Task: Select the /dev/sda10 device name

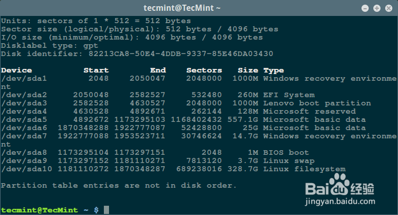Action: (x=27, y=169)
